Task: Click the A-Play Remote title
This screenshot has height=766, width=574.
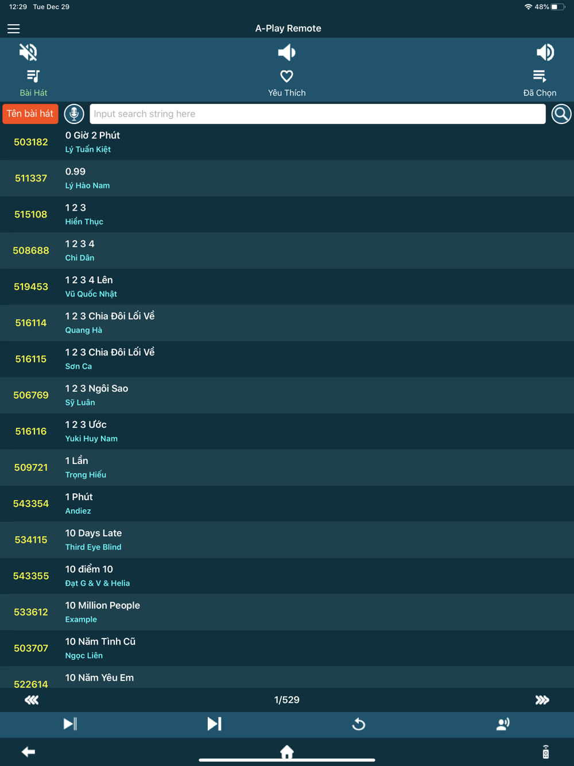Action: [x=288, y=28]
